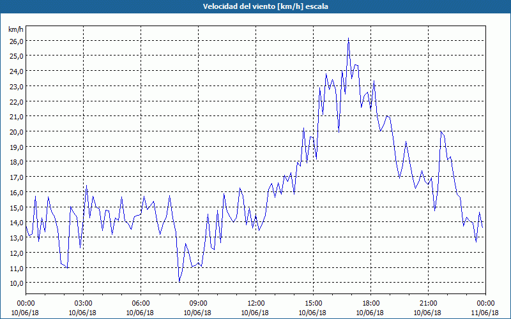This screenshot has height=319, width=511.
Task: Select the 18:00 time label
Action: (370, 304)
